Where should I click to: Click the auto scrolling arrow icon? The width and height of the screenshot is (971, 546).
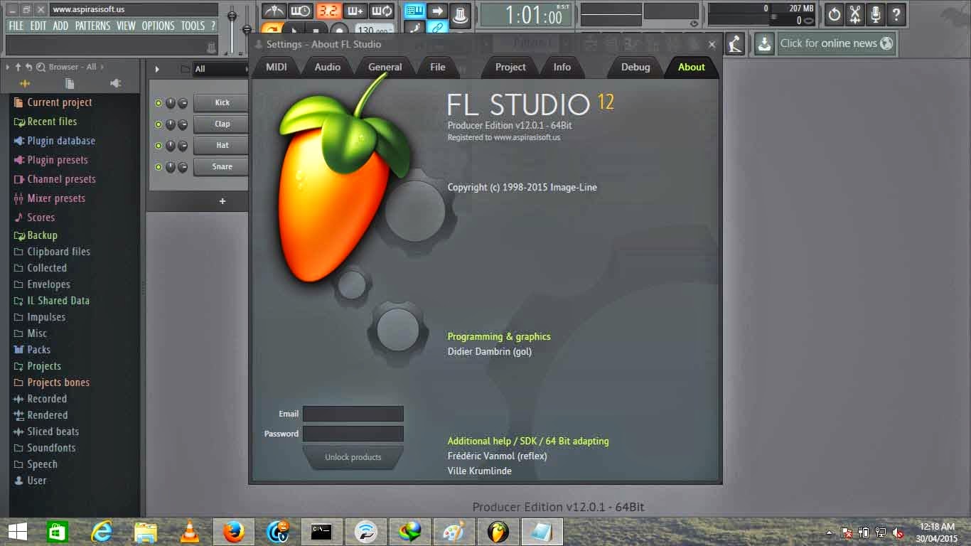pyautogui.click(x=437, y=11)
